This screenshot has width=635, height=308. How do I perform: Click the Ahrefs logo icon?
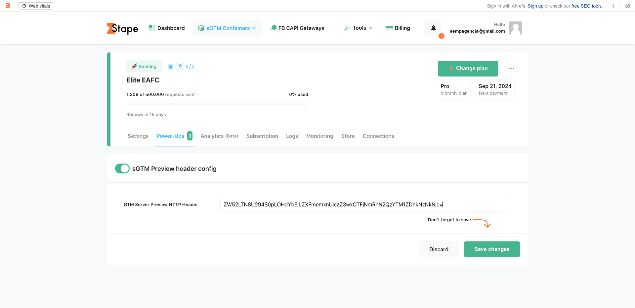click(x=8, y=6)
